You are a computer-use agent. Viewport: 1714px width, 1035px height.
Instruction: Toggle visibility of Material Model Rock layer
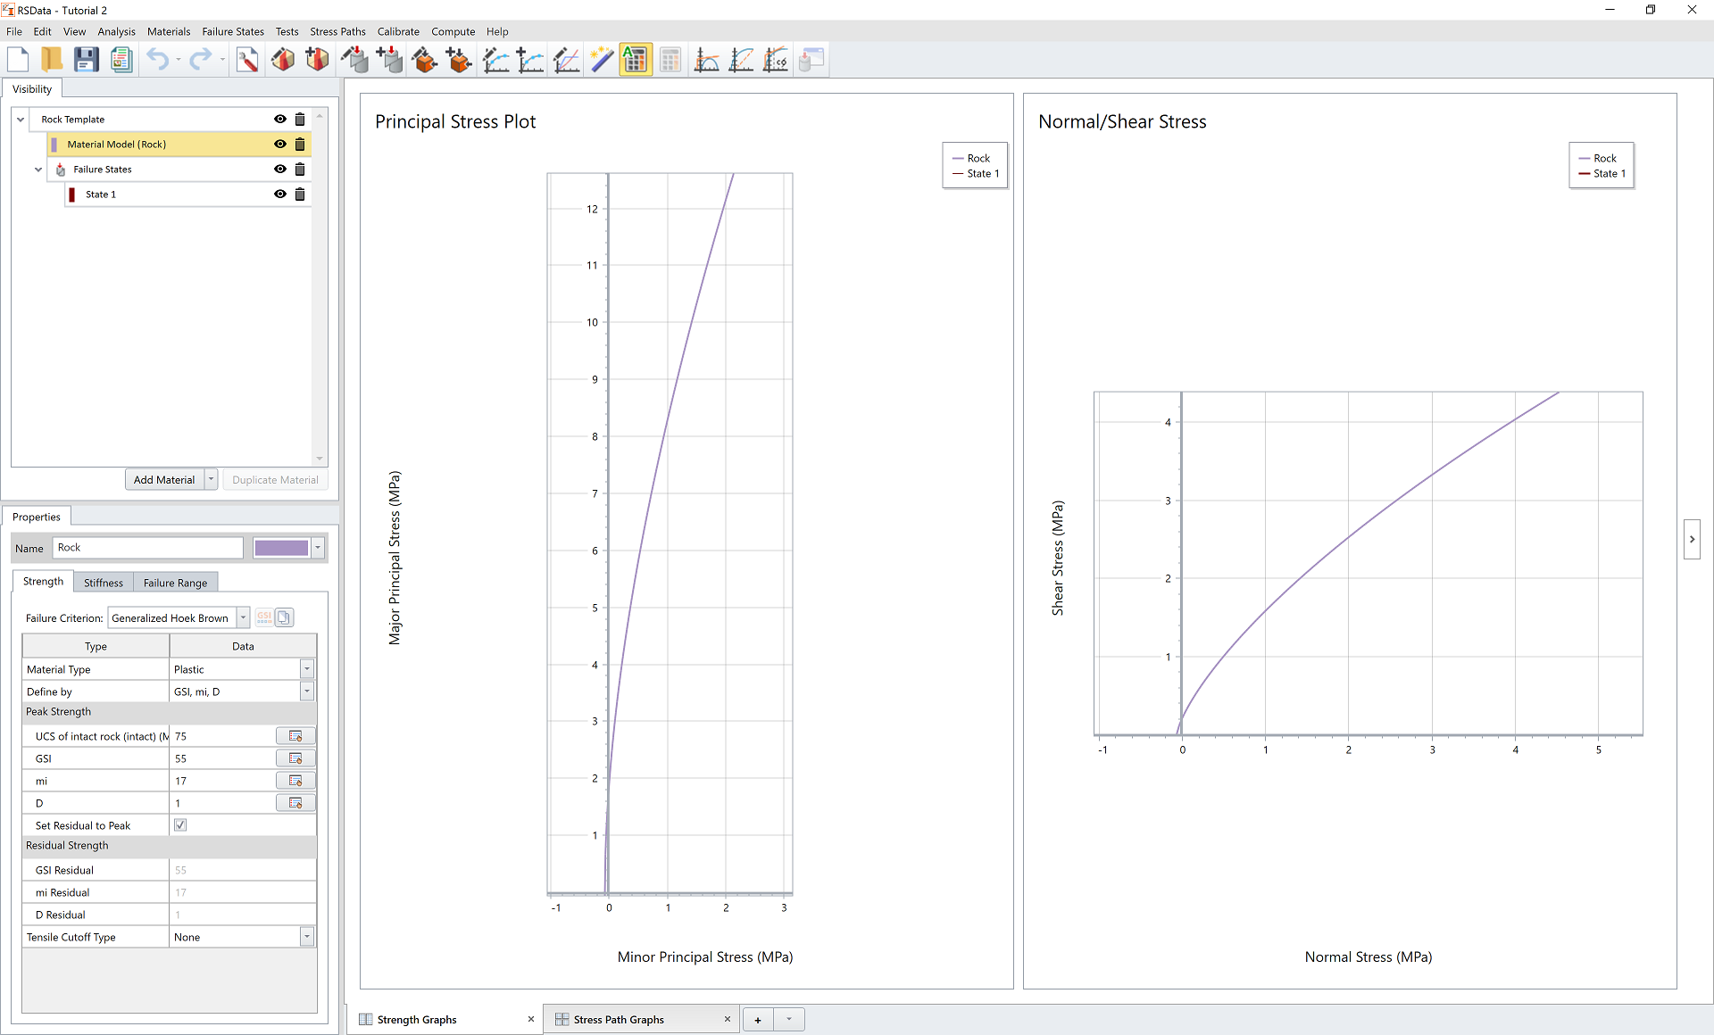[280, 143]
